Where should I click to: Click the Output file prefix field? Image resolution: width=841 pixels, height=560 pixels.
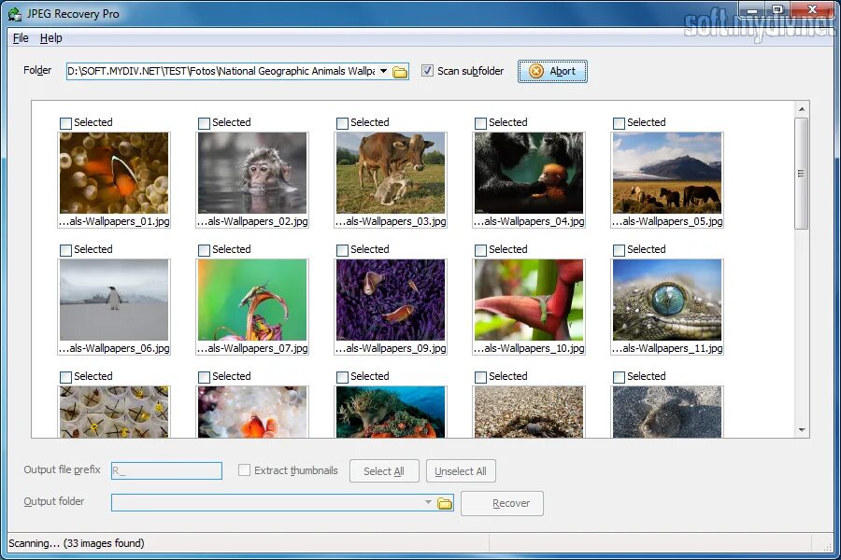[167, 470]
